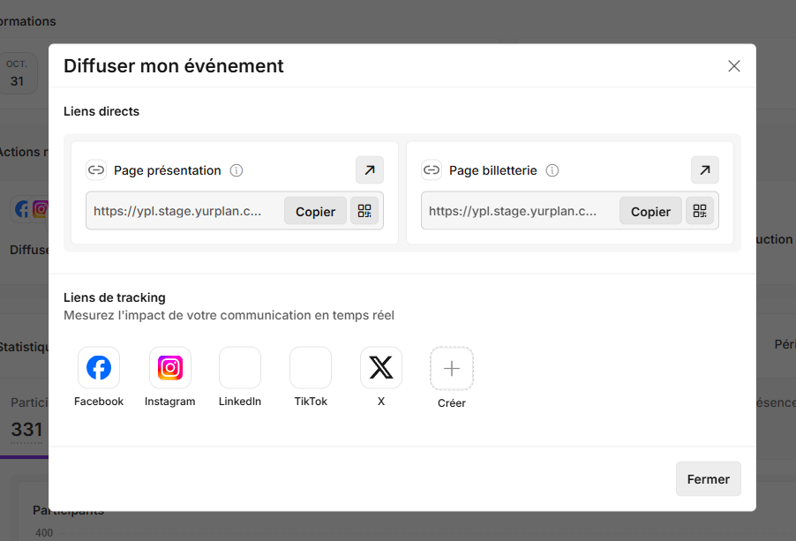The height and width of the screenshot is (541, 796).
Task: Create a new tracking link with plus
Action: pos(452,368)
